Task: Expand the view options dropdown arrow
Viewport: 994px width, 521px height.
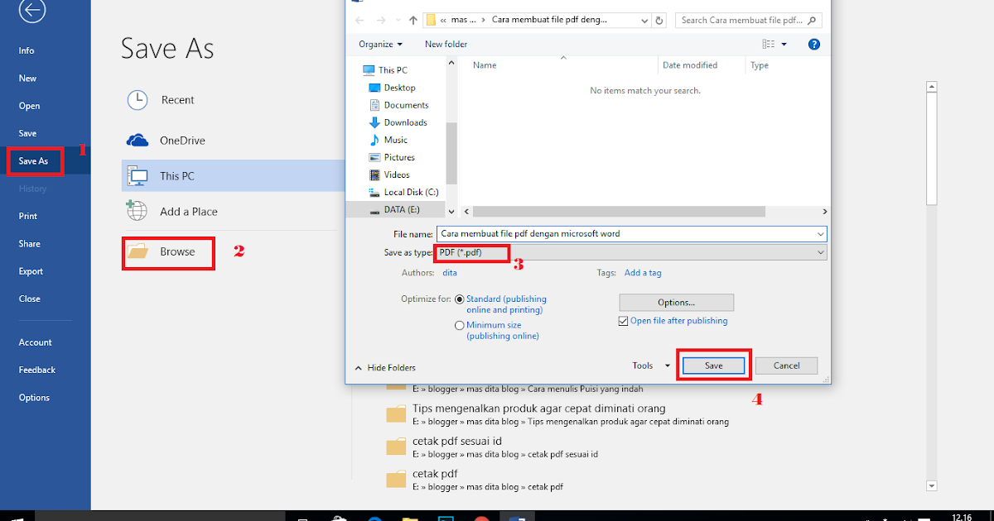Action: (784, 44)
